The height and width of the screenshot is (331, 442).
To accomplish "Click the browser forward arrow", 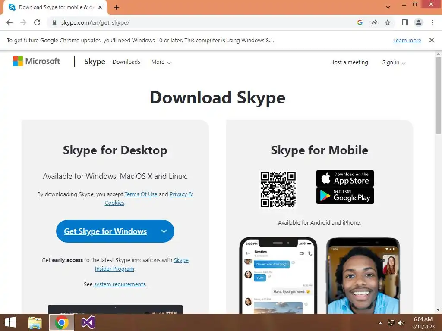I will 23,22.
